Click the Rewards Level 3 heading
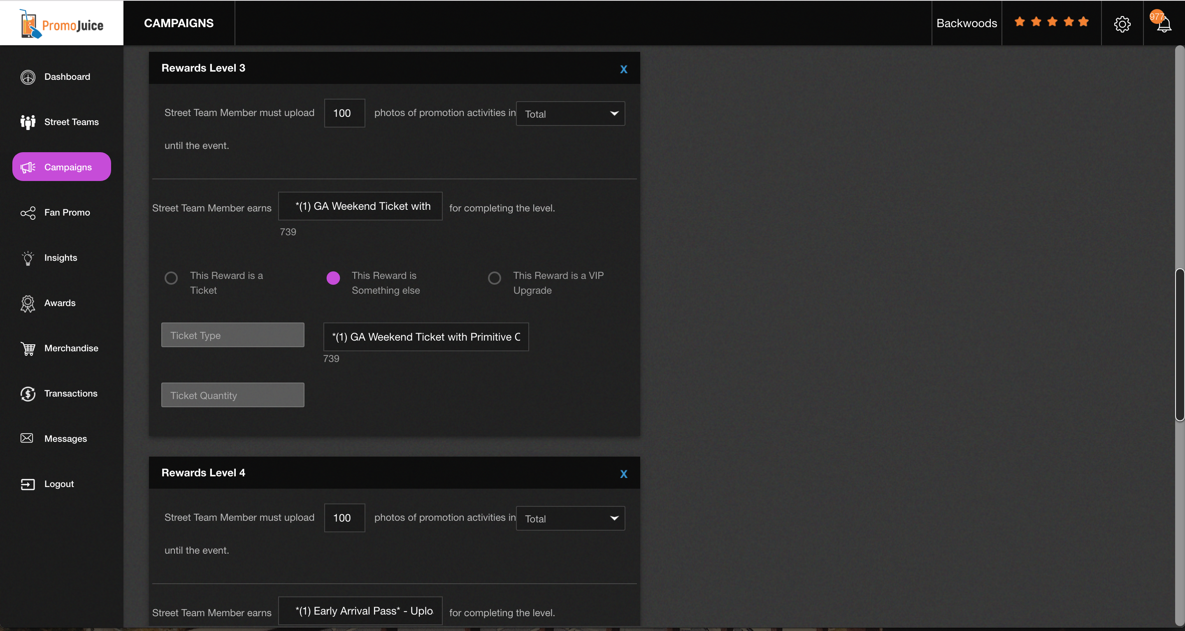The height and width of the screenshot is (631, 1185). pos(203,68)
